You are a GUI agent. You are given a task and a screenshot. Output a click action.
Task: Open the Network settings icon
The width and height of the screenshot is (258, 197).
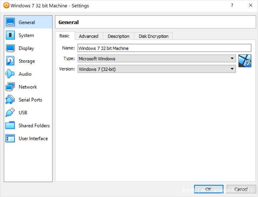click(10, 87)
